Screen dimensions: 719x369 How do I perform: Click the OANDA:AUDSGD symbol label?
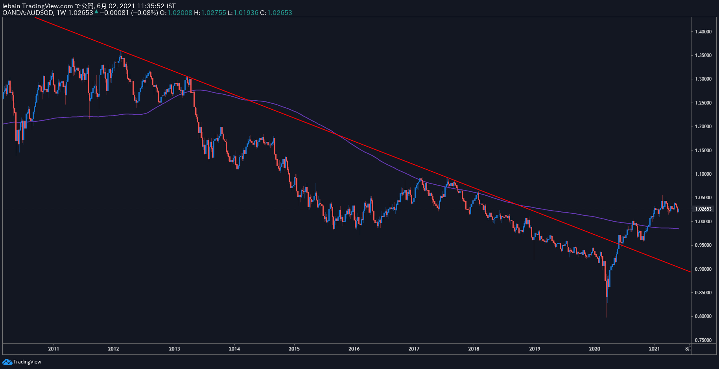[28, 13]
